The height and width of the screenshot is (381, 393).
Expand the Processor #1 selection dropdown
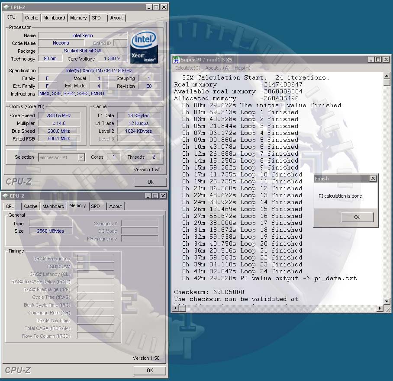[x=81, y=157]
